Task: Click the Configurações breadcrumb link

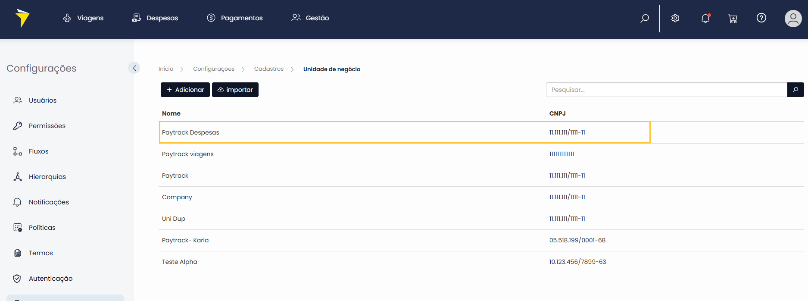Action: (214, 69)
